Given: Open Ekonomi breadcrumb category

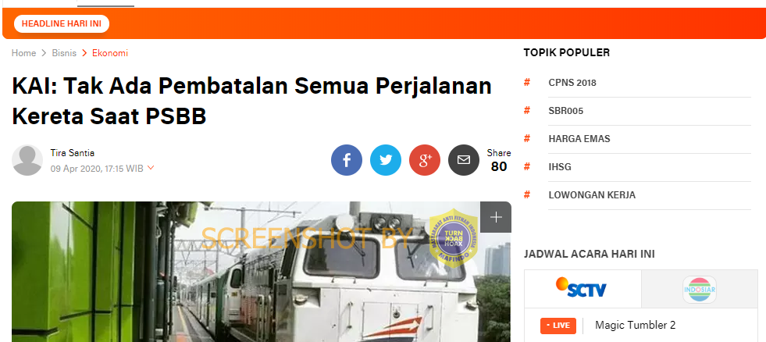Looking at the screenshot, I should (110, 53).
